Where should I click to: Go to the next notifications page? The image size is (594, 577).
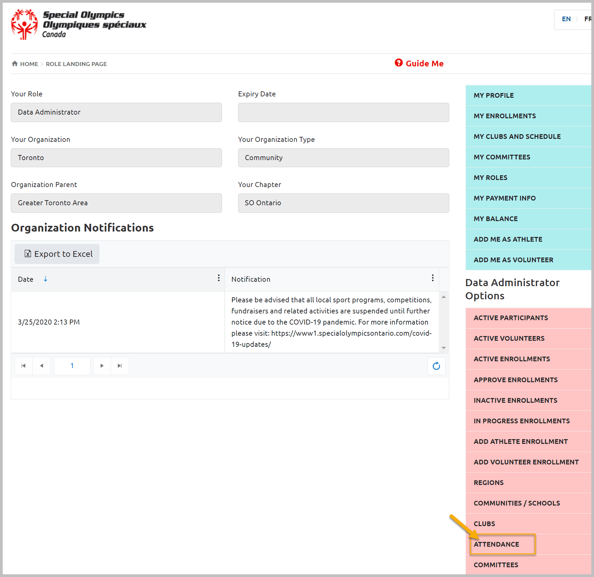102,366
